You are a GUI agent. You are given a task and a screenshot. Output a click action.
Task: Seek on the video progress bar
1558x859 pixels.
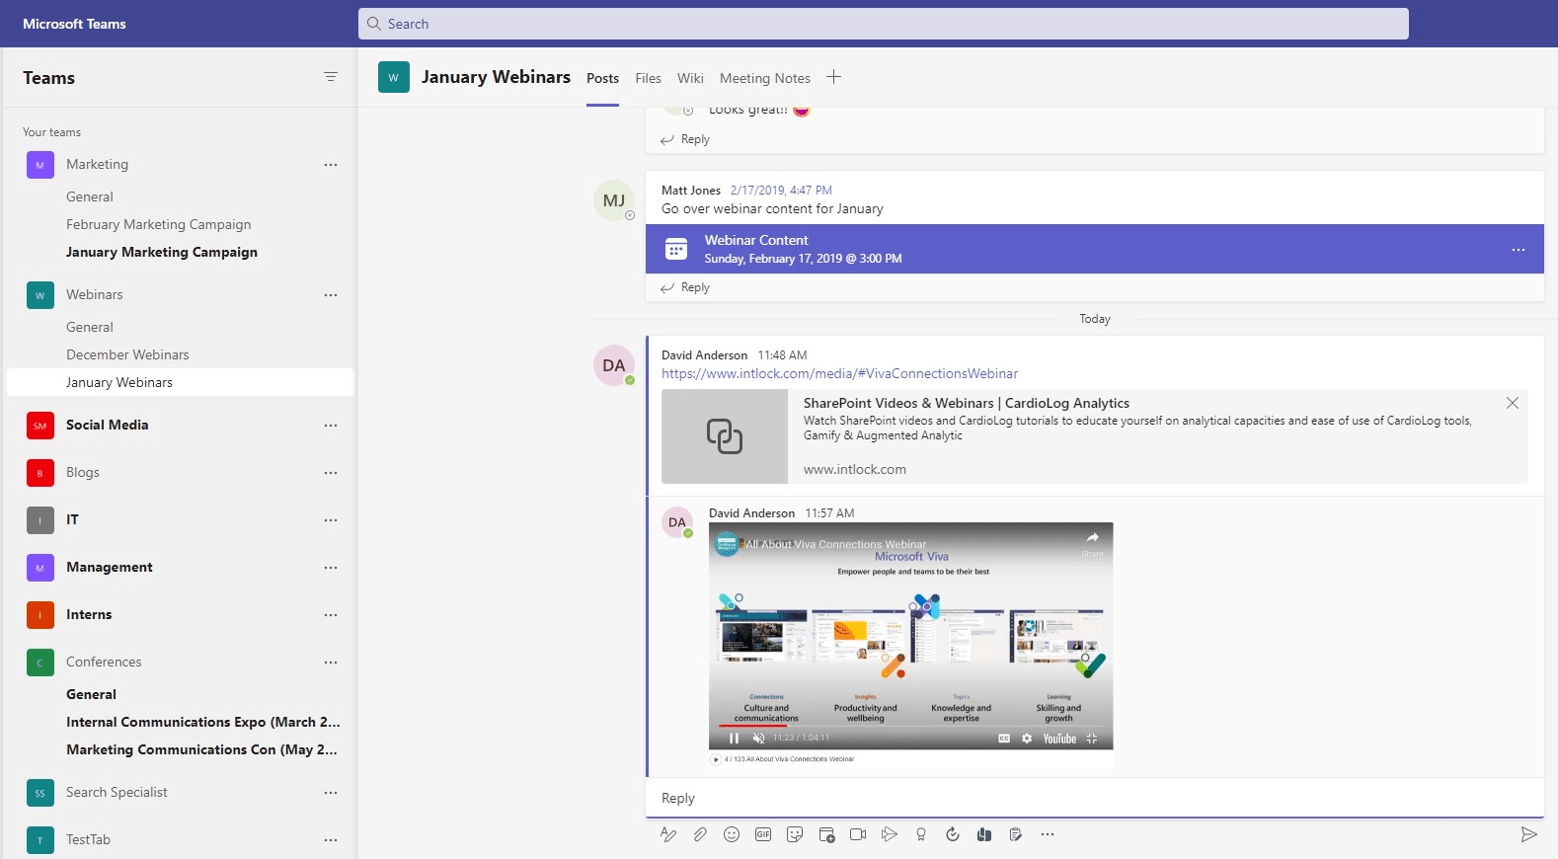click(x=910, y=726)
